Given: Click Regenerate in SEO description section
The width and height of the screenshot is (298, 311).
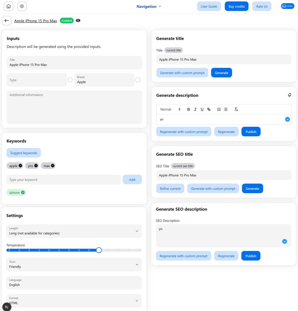Looking at the screenshot, I should pos(226,256).
